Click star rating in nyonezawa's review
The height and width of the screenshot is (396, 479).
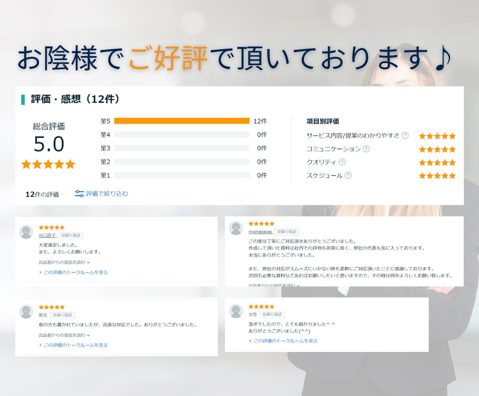tap(261, 224)
